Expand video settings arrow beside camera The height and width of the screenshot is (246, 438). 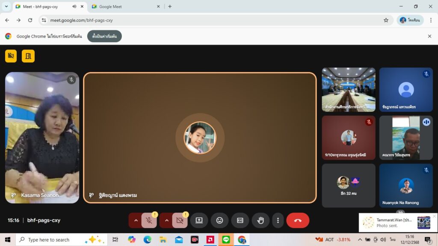pos(167,220)
